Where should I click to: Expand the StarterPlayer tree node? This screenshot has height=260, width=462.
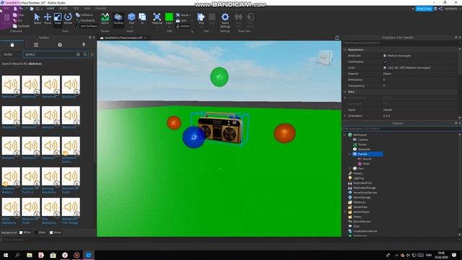tap(345, 212)
